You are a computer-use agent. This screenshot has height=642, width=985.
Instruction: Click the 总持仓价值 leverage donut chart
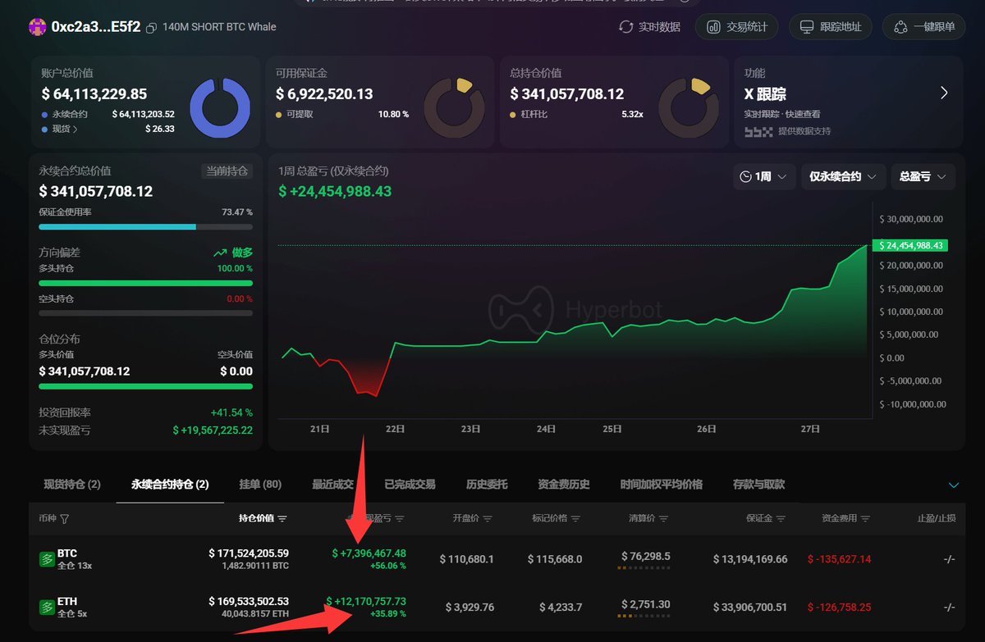tap(689, 107)
